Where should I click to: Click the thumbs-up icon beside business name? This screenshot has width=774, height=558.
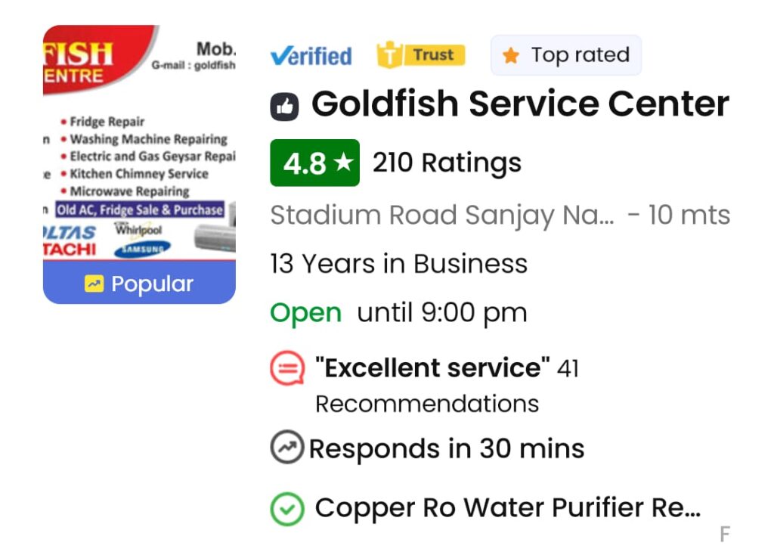(x=285, y=107)
